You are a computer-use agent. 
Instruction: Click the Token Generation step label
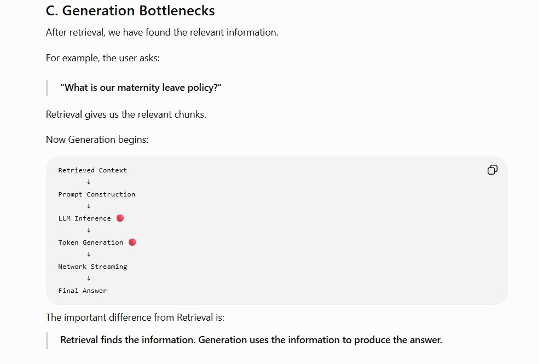(91, 242)
